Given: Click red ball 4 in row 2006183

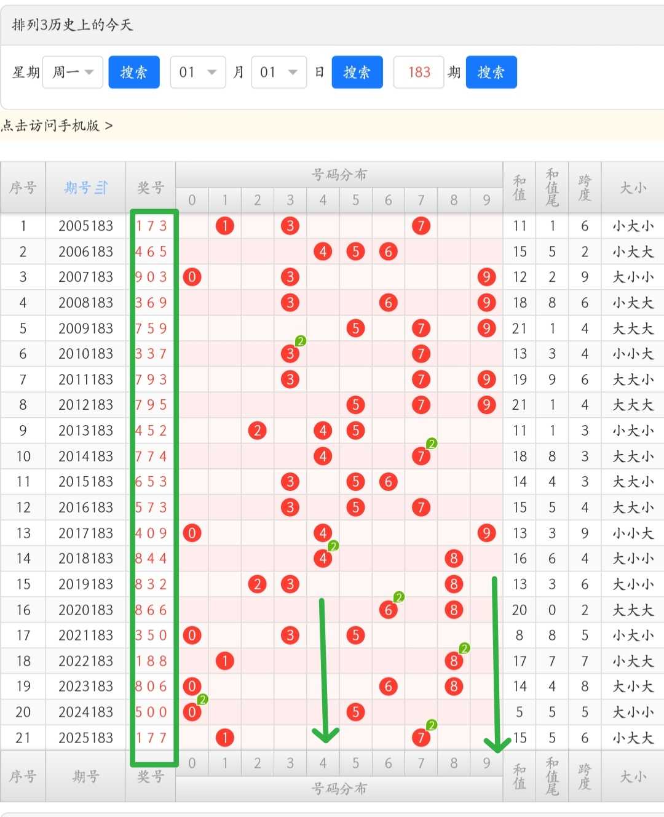Looking at the screenshot, I should coord(323,252).
